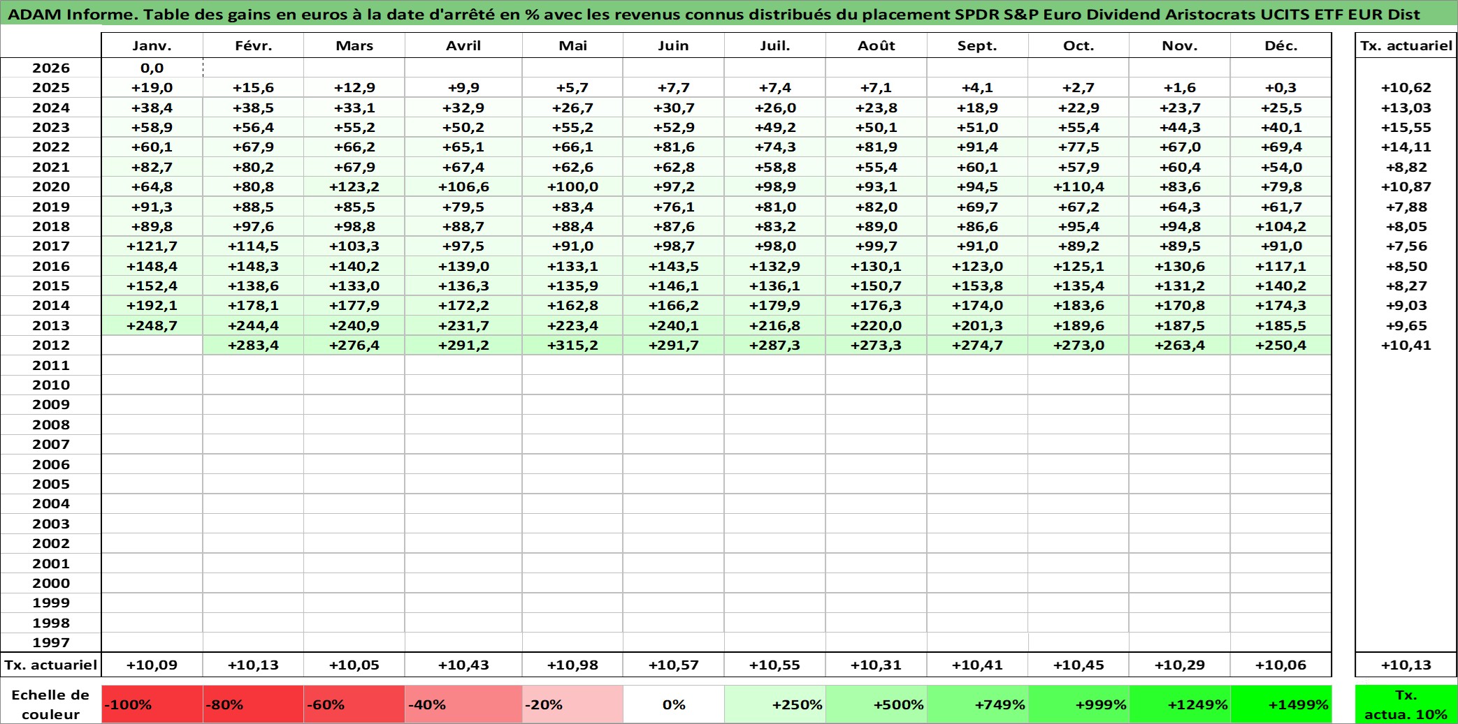Click the +104,2 cell in 2018 row

click(1281, 226)
